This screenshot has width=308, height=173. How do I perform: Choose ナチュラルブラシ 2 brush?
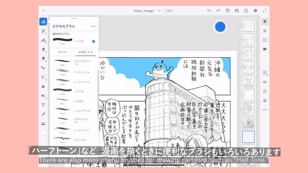point(74,62)
